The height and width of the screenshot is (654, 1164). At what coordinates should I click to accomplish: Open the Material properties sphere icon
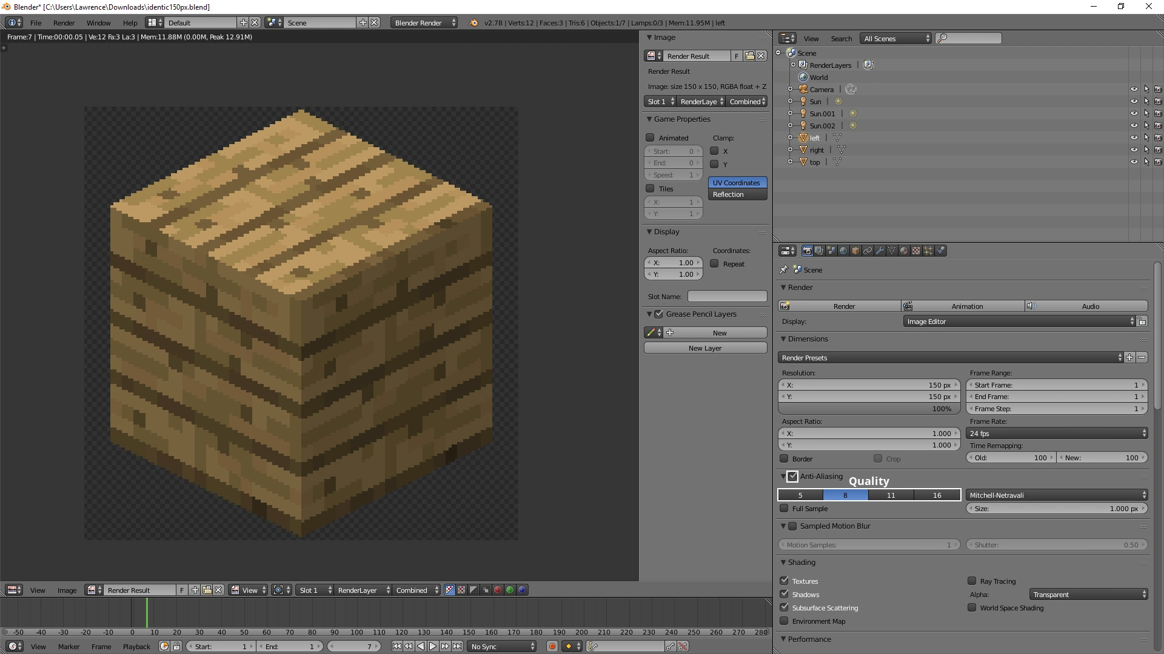(x=904, y=251)
